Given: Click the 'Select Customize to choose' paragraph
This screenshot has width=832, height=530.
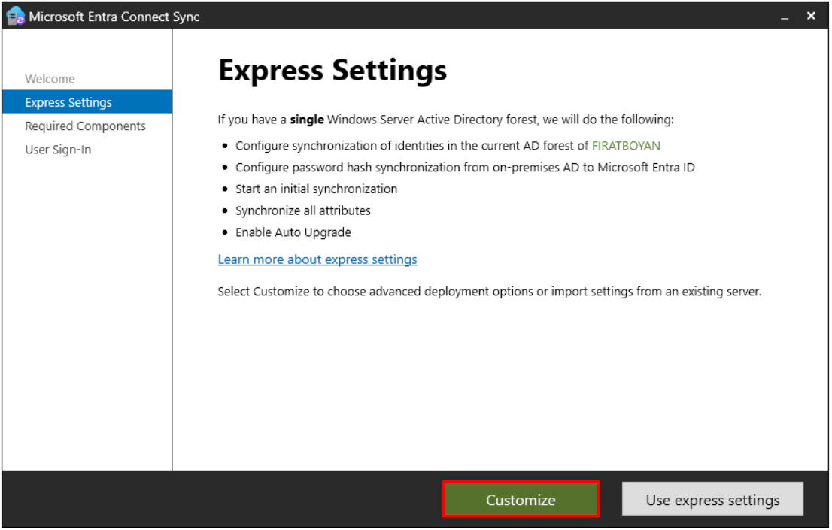Looking at the screenshot, I should [489, 292].
